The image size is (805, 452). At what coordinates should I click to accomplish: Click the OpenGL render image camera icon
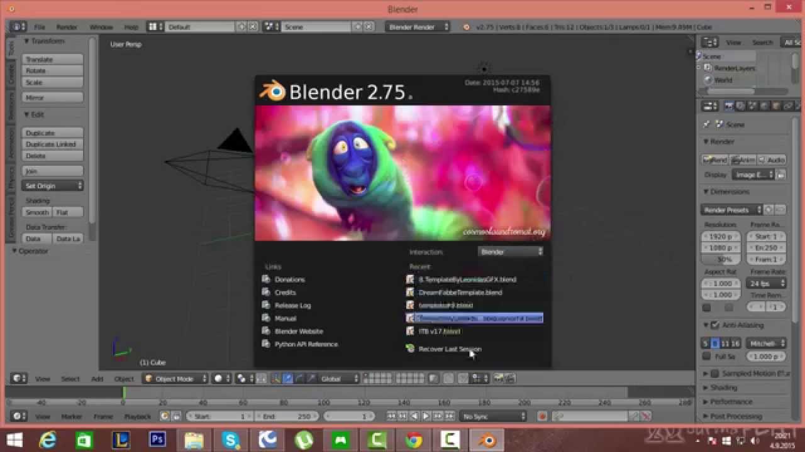click(499, 379)
